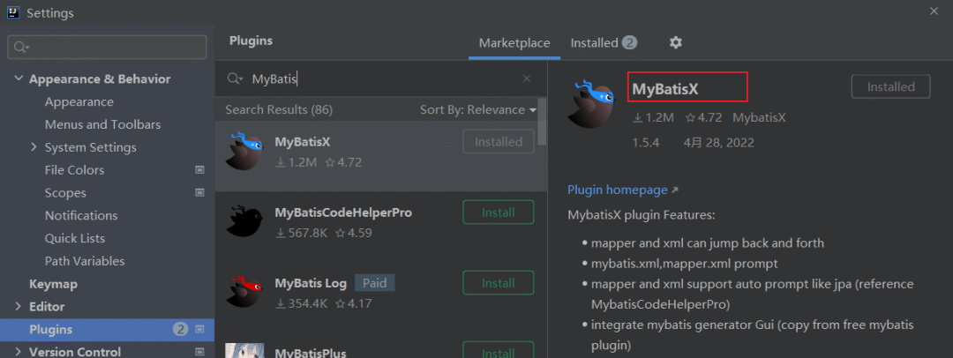Select Scopes setting
The height and width of the screenshot is (358, 953).
65,193
